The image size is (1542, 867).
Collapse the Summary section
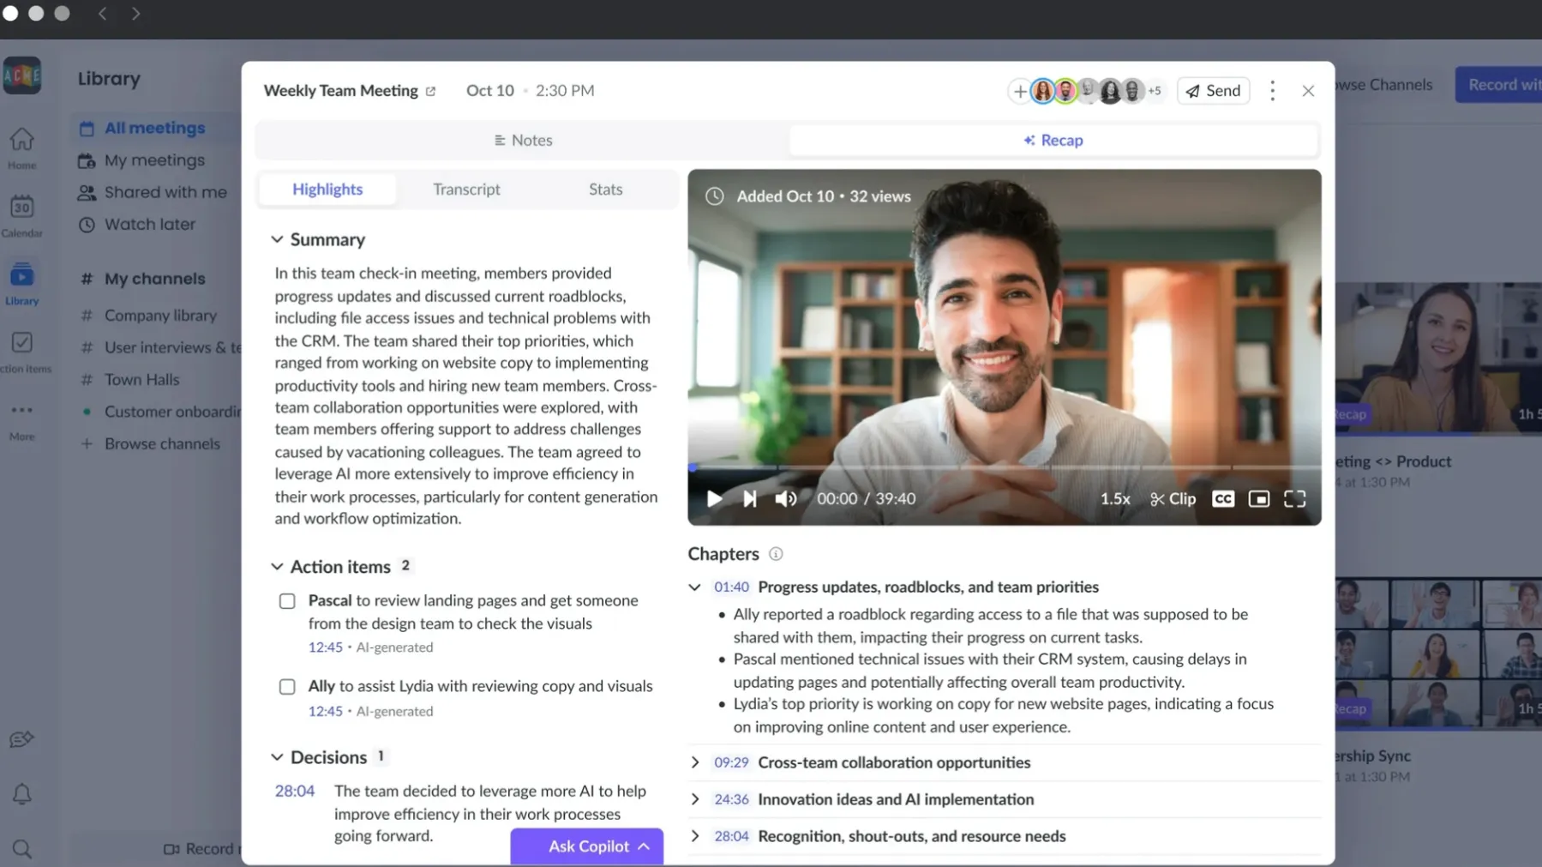(x=277, y=239)
